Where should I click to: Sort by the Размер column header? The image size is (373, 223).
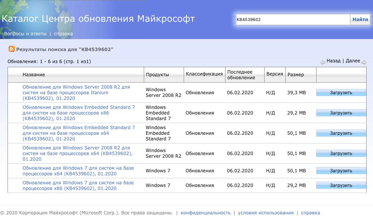pyautogui.click(x=296, y=74)
